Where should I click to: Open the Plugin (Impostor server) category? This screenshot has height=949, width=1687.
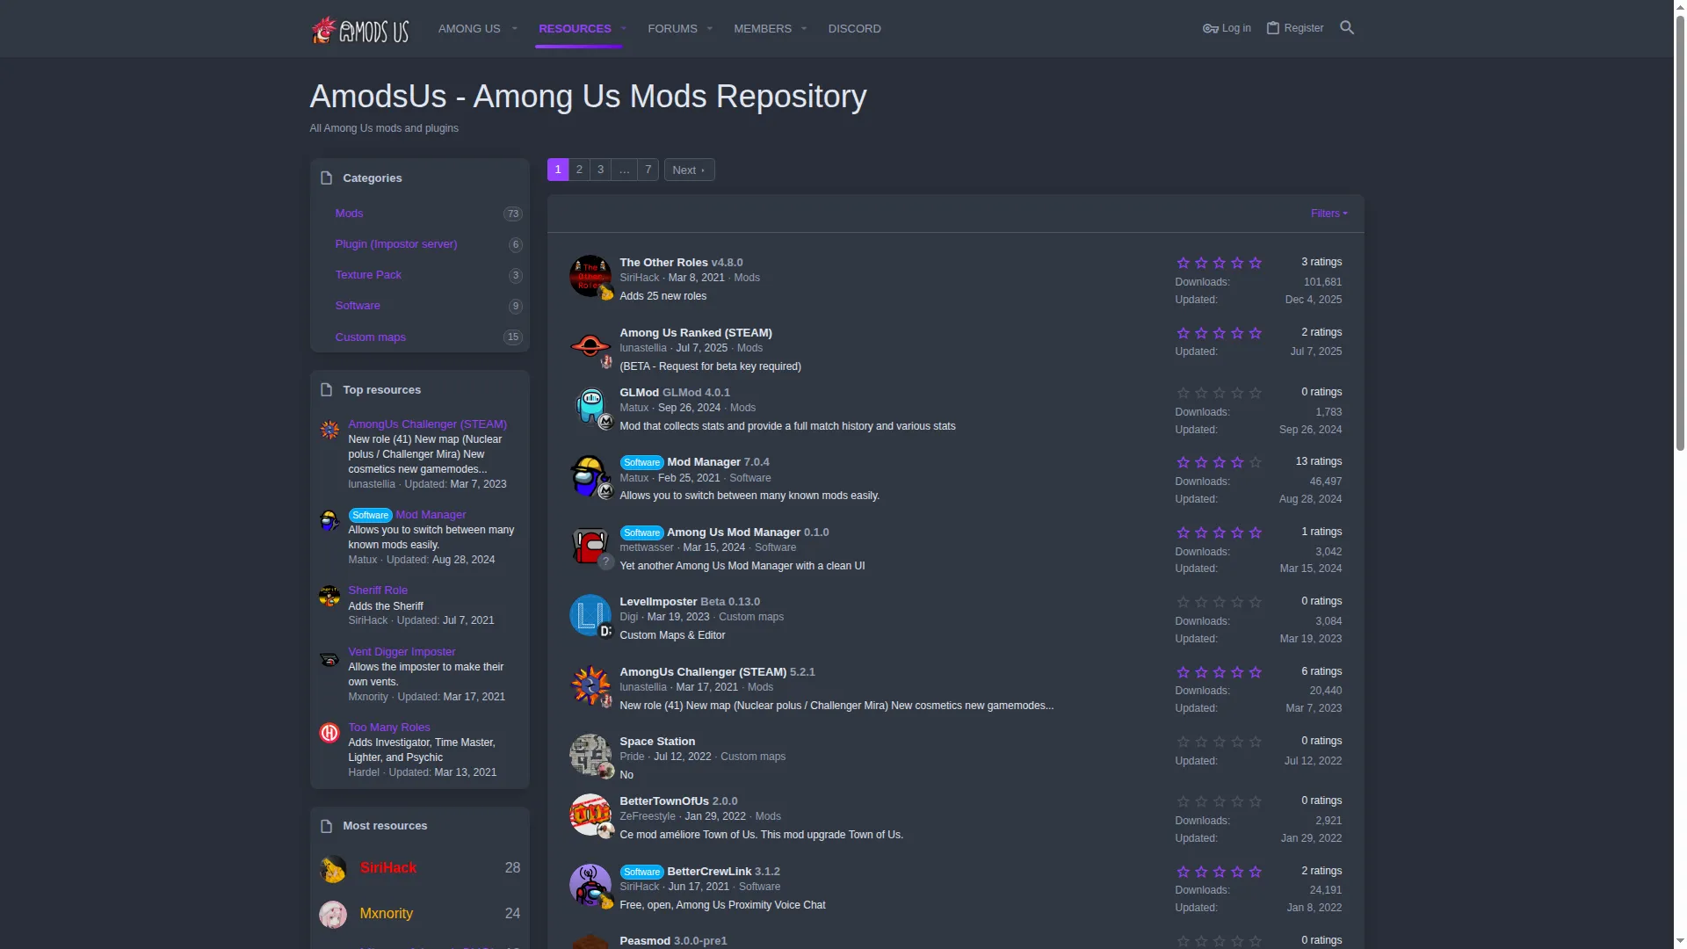click(x=396, y=244)
